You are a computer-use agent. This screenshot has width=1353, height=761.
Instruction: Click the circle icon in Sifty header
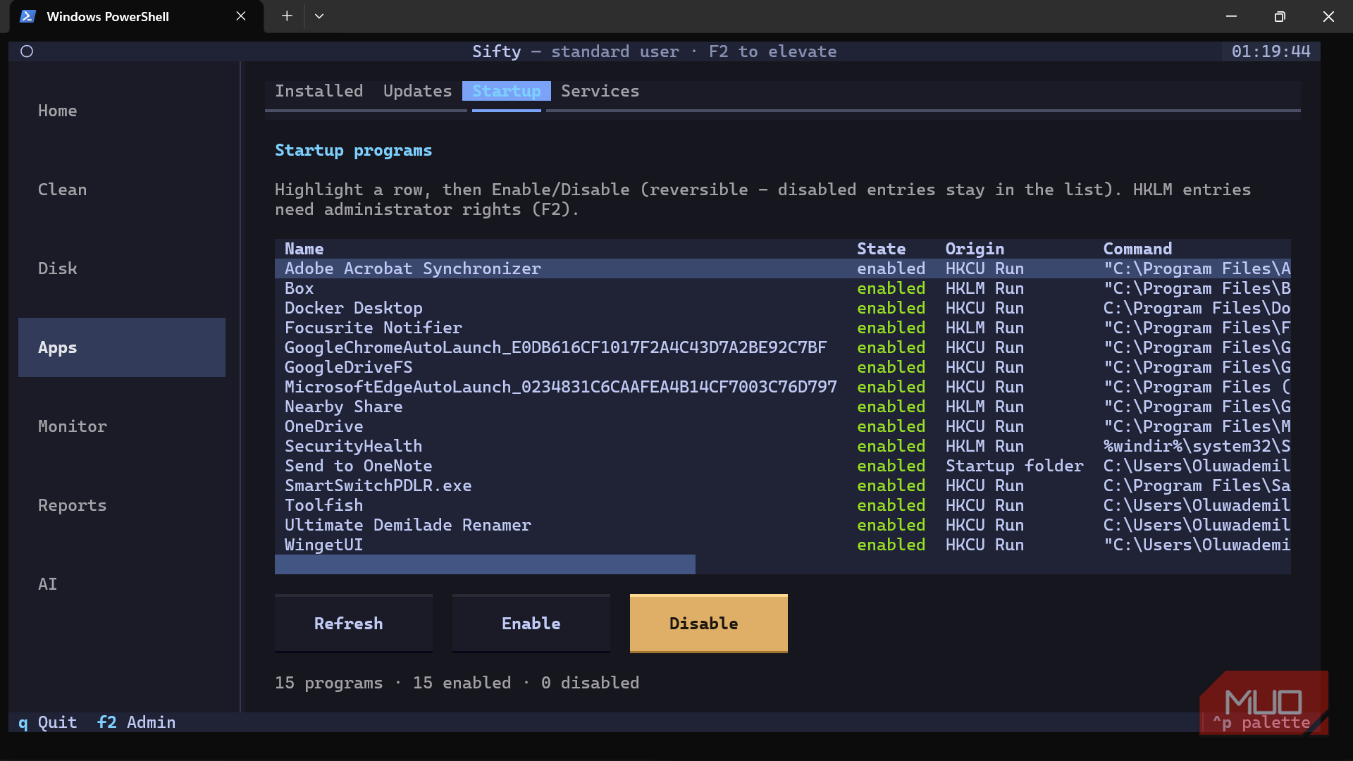pyautogui.click(x=27, y=51)
